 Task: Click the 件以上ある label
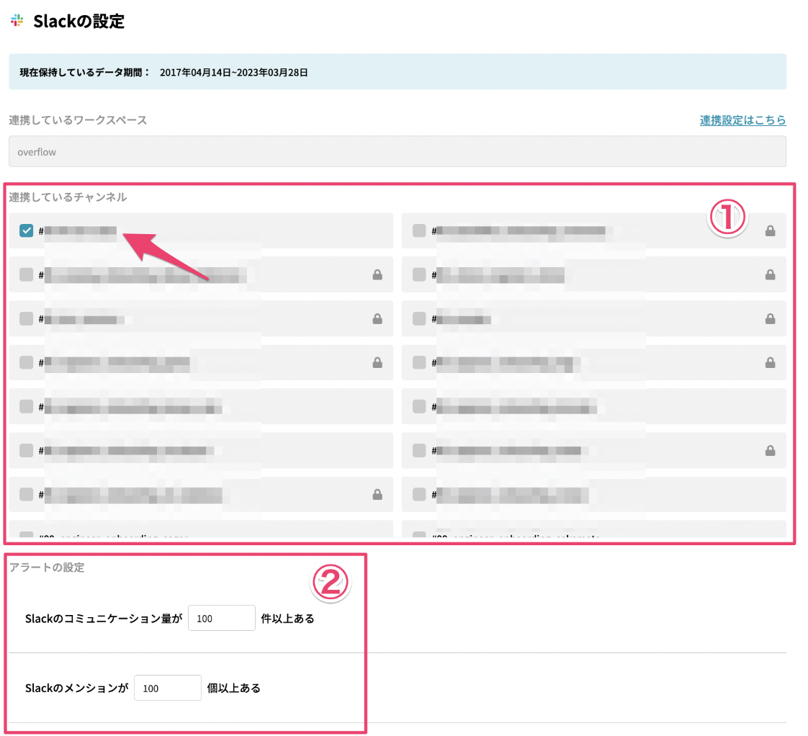point(287,619)
